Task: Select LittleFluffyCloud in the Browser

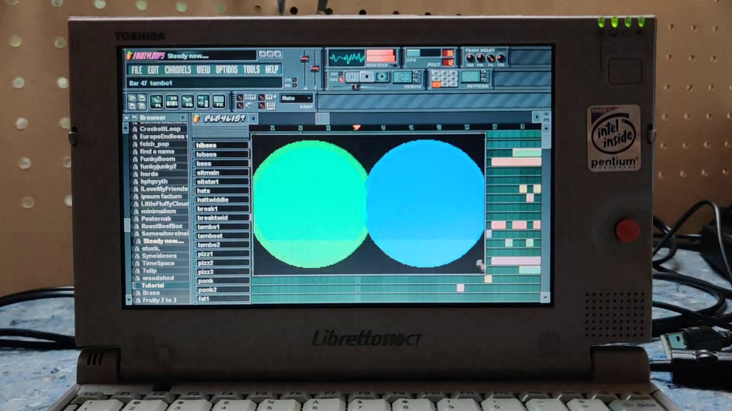Action: point(165,204)
